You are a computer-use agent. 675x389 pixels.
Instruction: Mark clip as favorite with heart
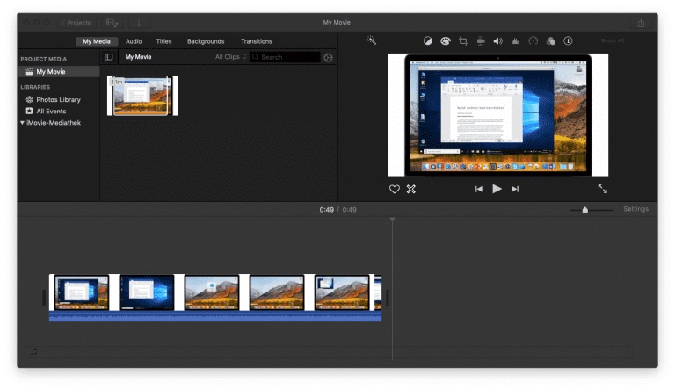tap(395, 189)
